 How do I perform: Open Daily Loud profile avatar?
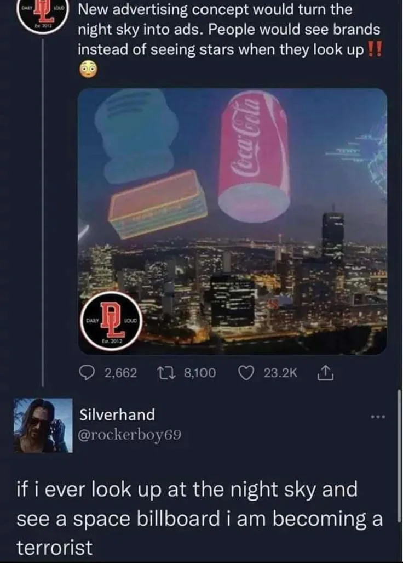(42, 16)
